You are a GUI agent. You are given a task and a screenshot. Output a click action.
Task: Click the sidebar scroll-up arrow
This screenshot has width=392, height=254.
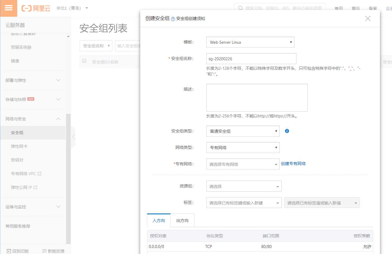pyautogui.click(x=68, y=36)
